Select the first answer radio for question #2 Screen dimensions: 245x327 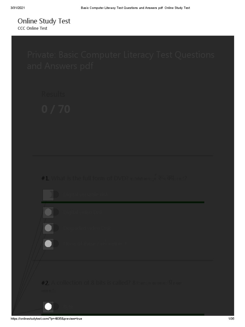(x=48, y=307)
